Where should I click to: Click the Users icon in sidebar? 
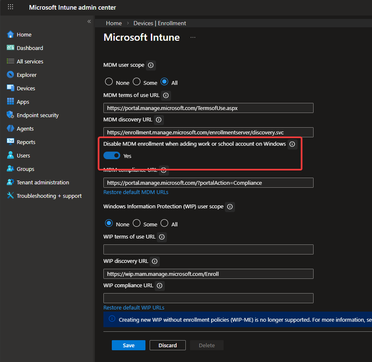pyautogui.click(x=11, y=155)
